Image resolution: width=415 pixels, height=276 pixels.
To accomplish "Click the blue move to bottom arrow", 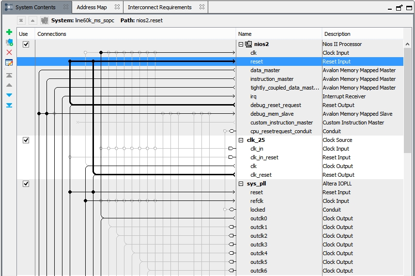I will [x=9, y=105].
